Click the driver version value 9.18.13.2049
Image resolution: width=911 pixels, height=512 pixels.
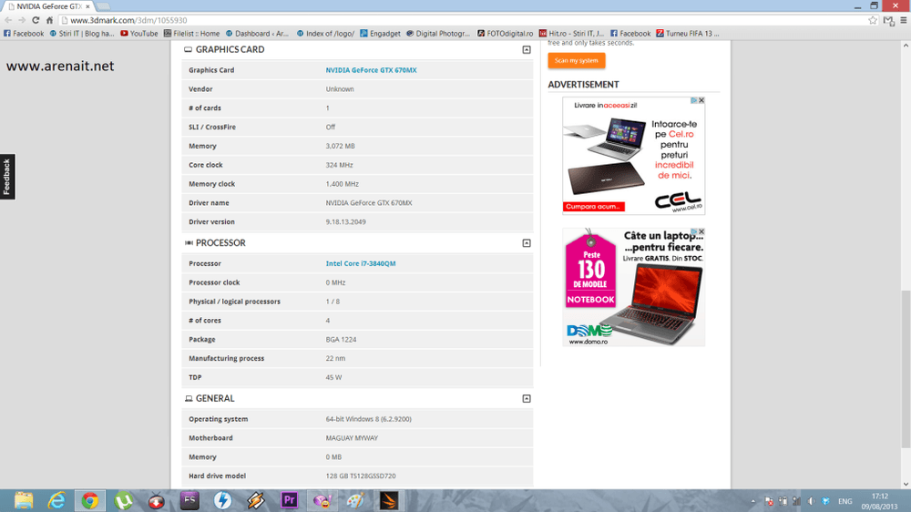(x=345, y=222)
